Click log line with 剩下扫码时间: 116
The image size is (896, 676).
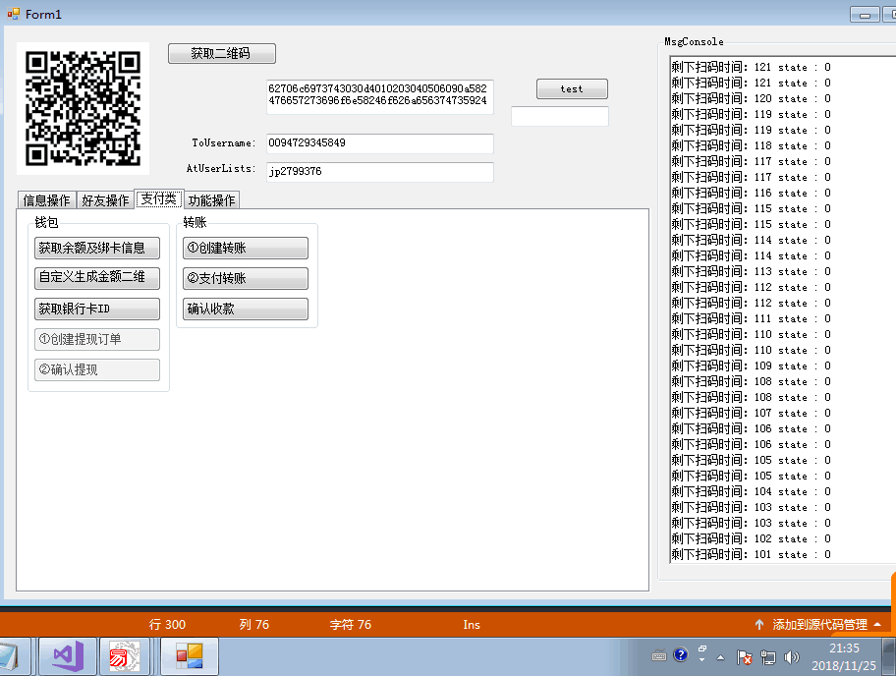pos(751,193)
